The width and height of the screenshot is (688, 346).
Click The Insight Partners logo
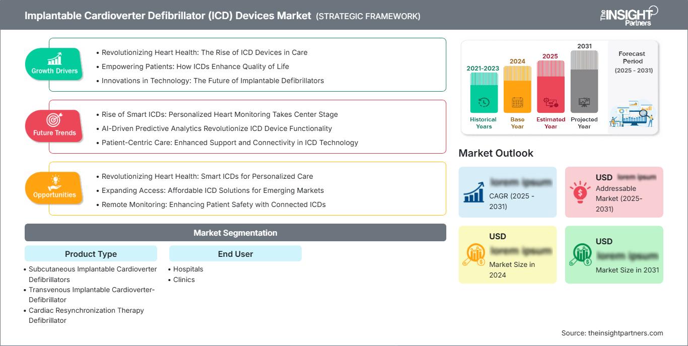point(629,15)
